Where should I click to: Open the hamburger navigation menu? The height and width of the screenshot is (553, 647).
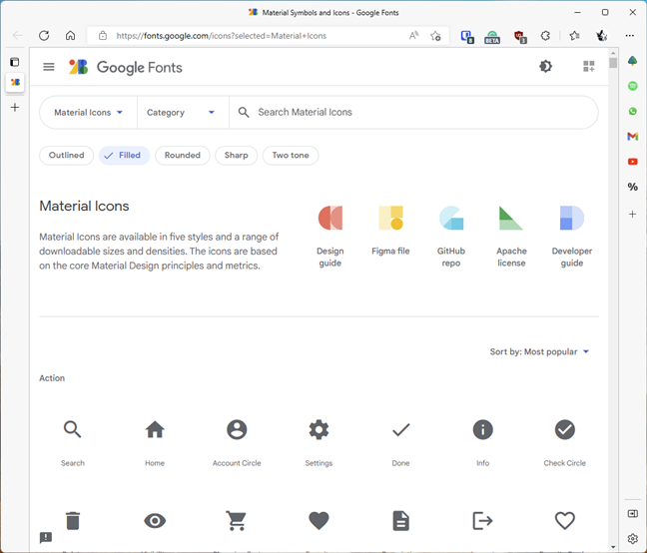pos(49,67)
